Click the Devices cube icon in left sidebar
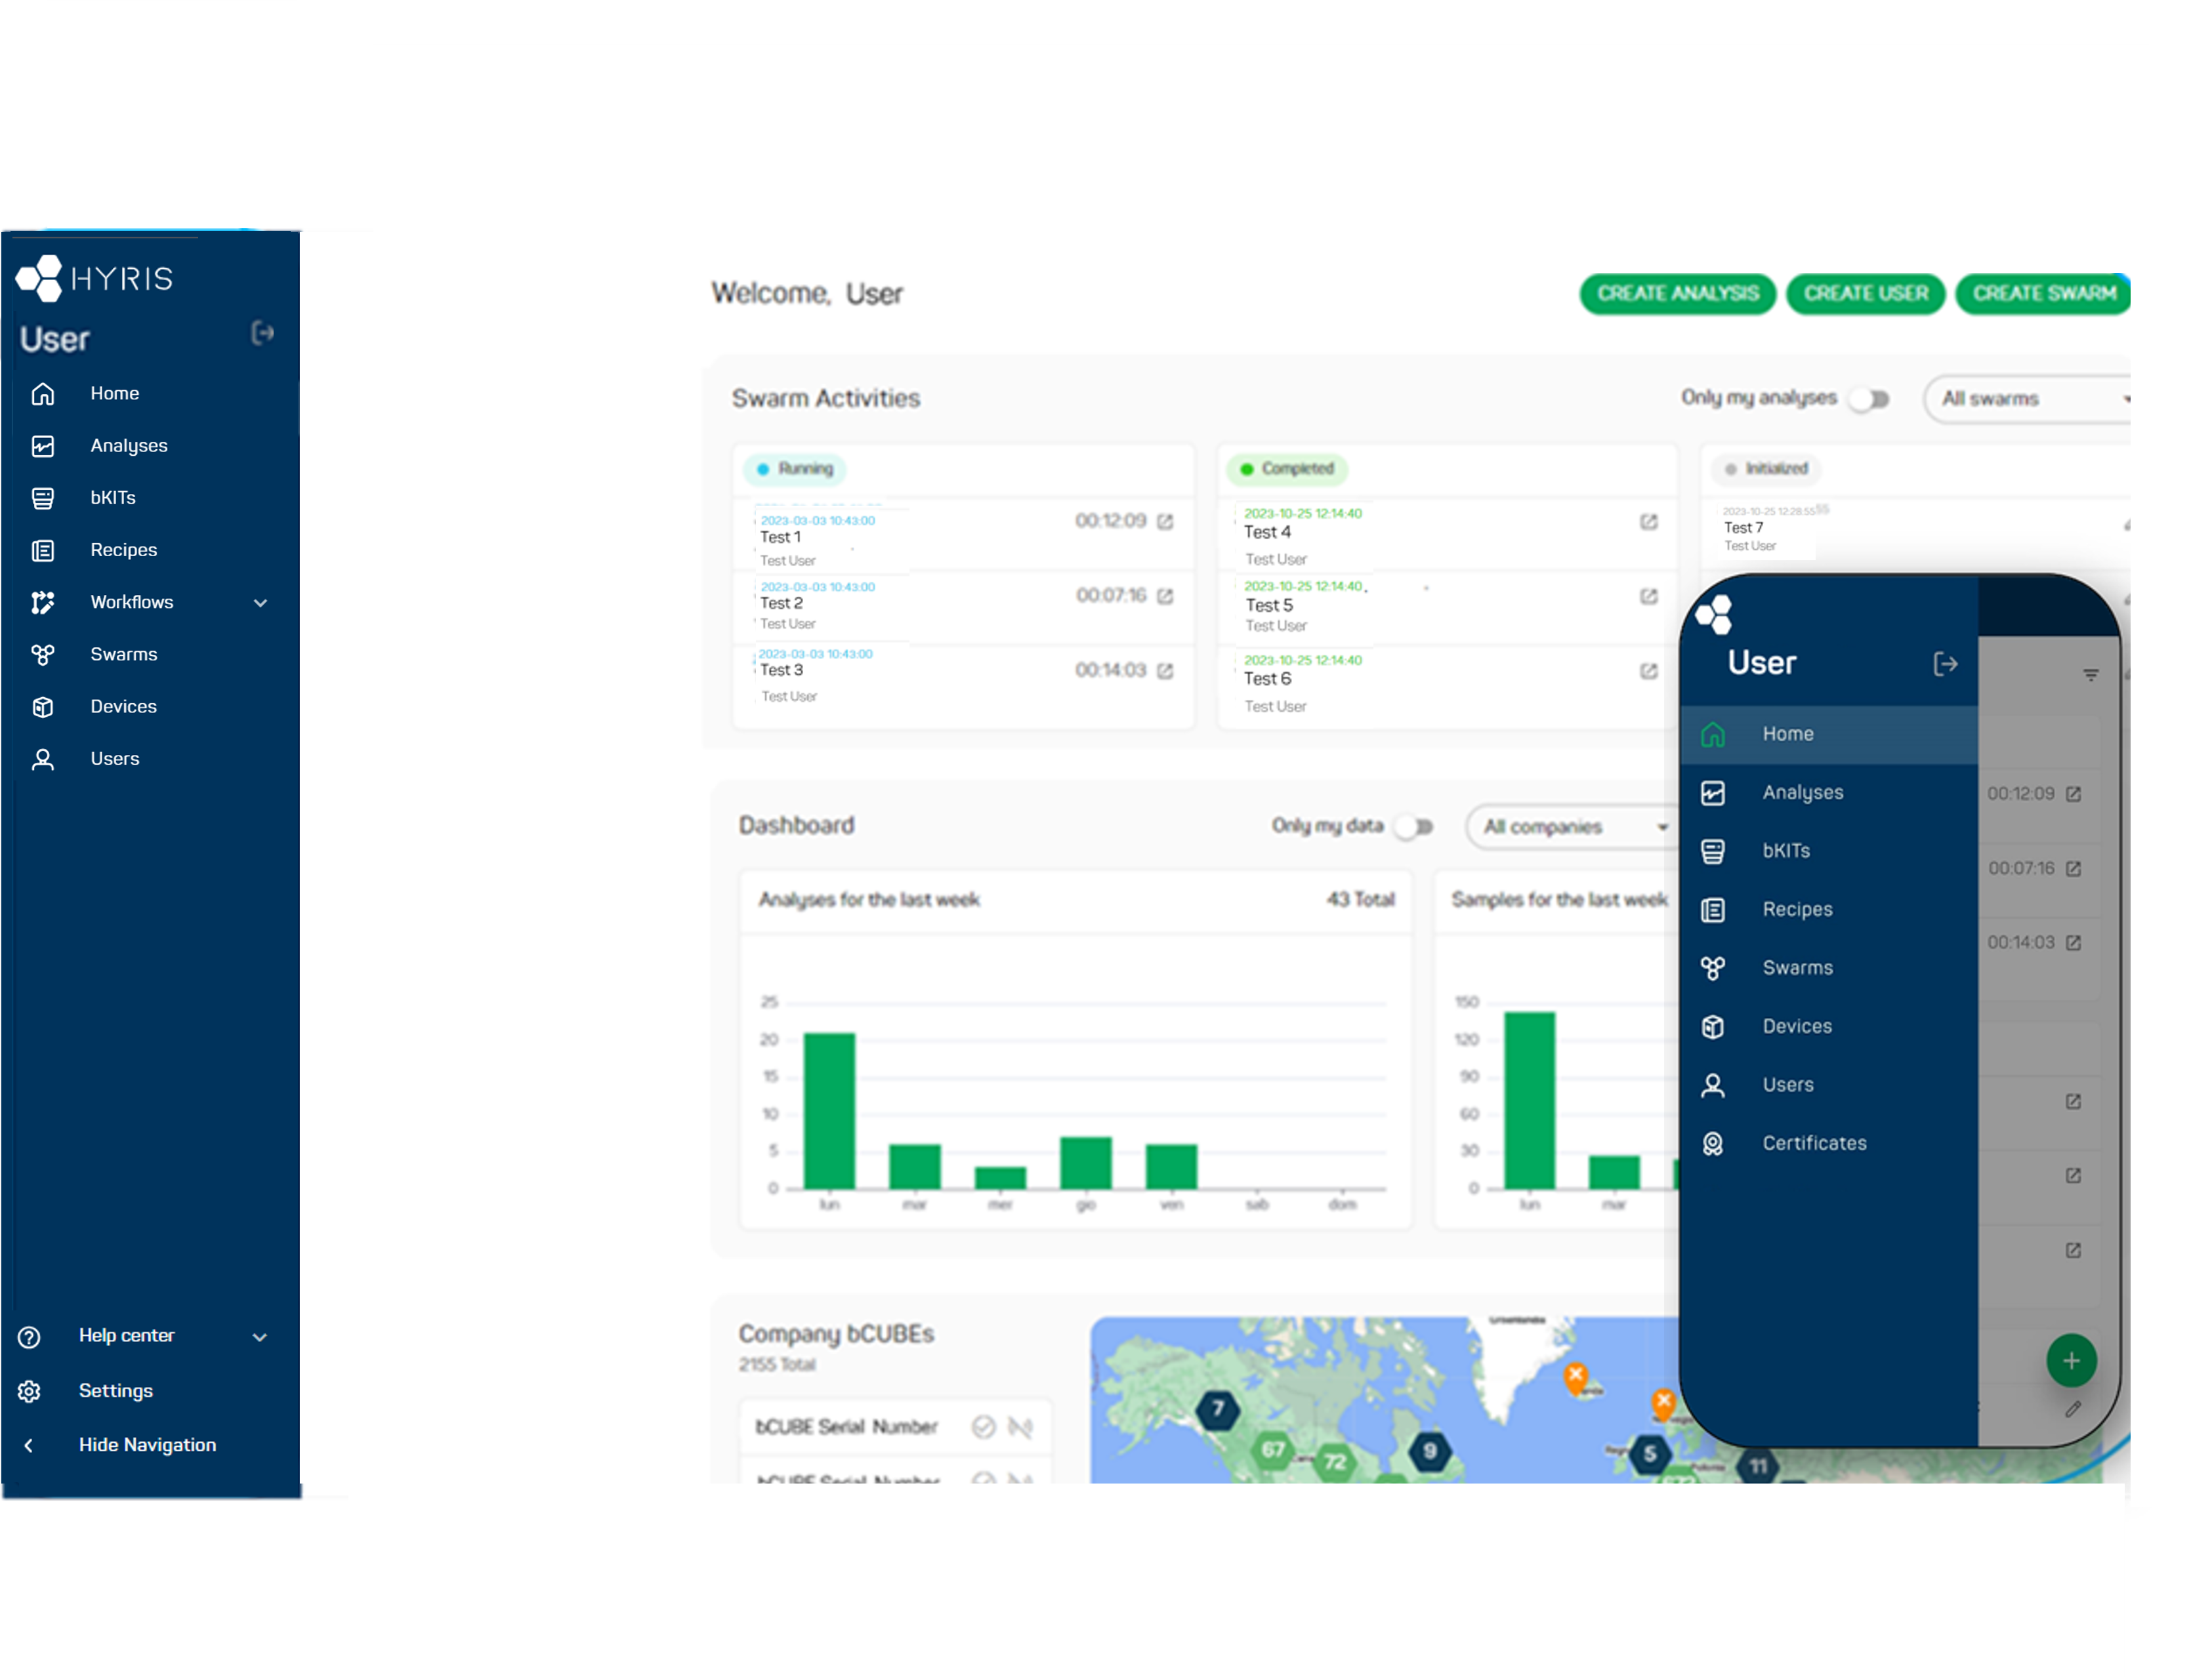The height and width of the screenshot is (1677, 2212). (42, 708)
